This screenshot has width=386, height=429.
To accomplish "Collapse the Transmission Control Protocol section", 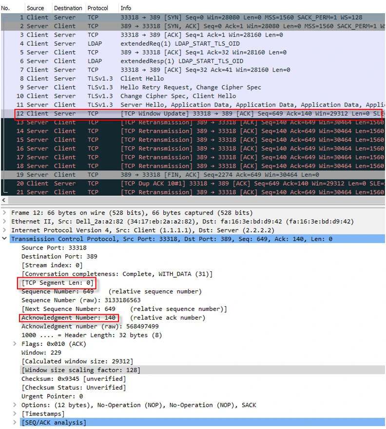I will click(5, 239).
